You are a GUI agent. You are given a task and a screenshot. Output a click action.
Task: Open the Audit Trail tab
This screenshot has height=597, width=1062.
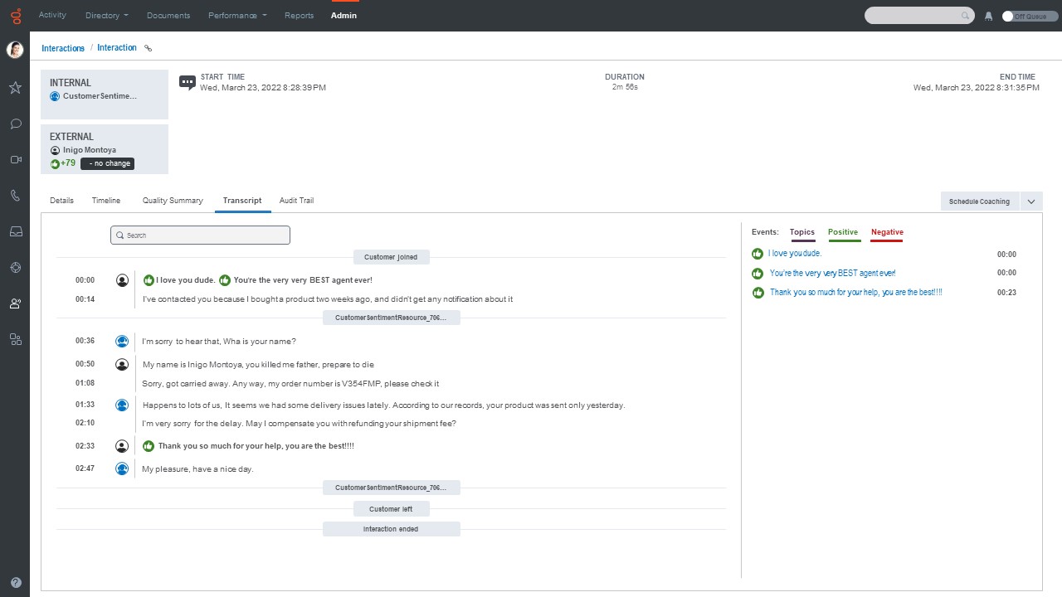point(296,201)
